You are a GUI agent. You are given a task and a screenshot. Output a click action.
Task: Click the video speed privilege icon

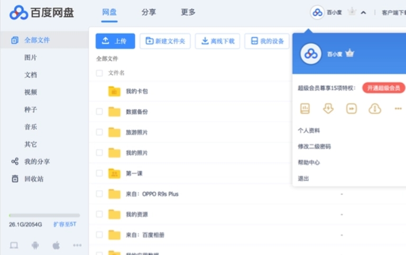pos(352,109)
